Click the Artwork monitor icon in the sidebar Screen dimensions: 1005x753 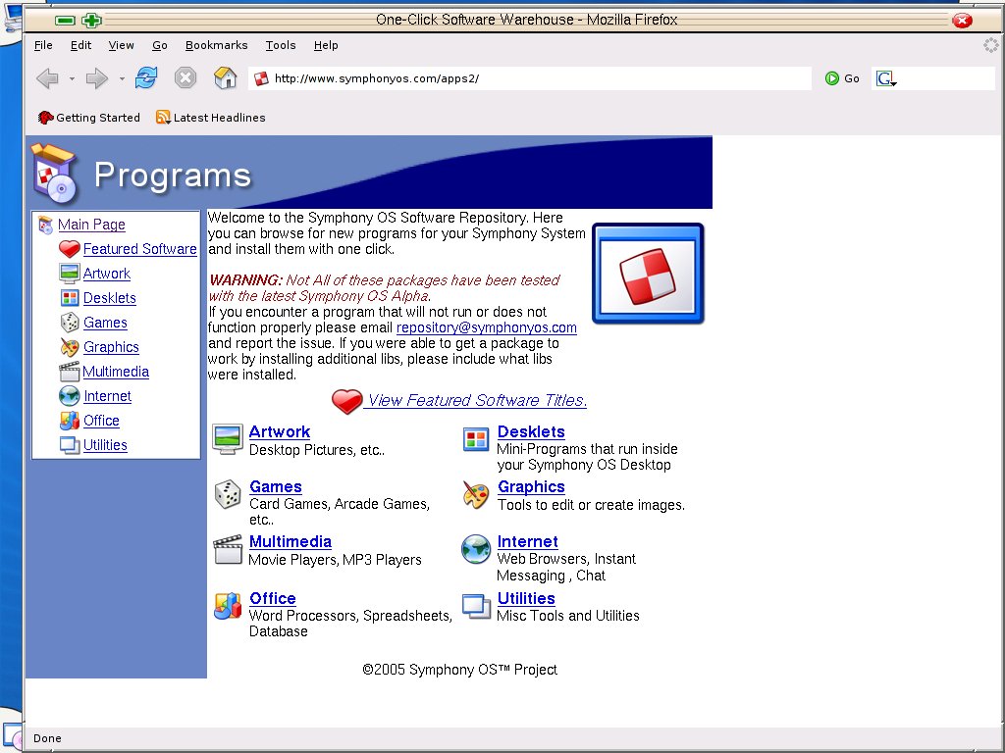70,274
